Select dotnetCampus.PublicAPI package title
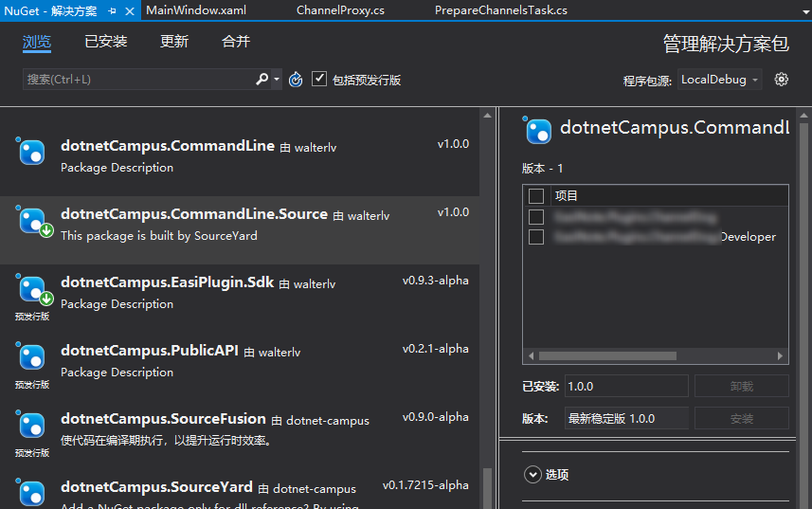This screenshot has height=509, width=812. click(x=149, y=351)
